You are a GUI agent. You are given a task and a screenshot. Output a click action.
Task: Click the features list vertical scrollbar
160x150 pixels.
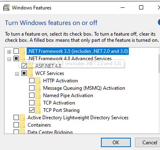point(159,91)
